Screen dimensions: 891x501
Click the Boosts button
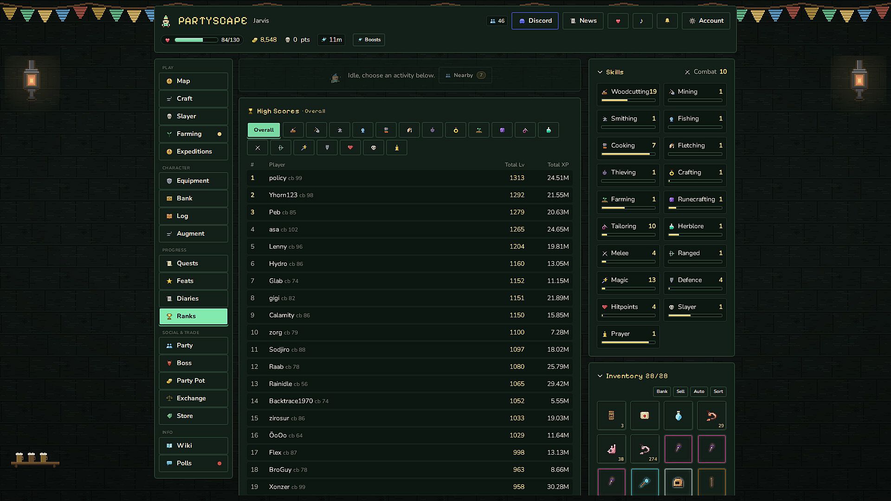pos(368,40)
